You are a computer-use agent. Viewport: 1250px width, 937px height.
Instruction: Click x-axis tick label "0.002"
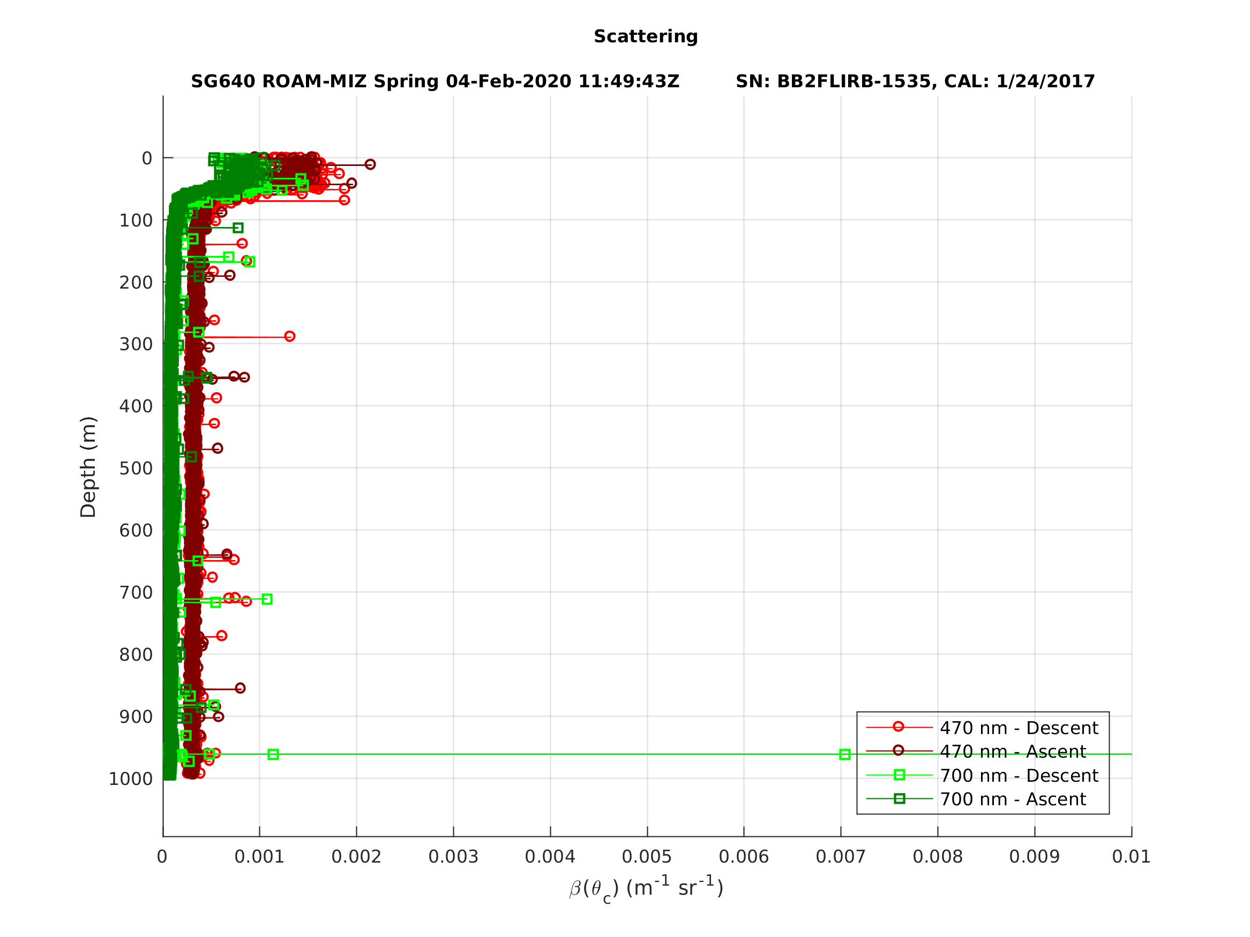(357, 857)
